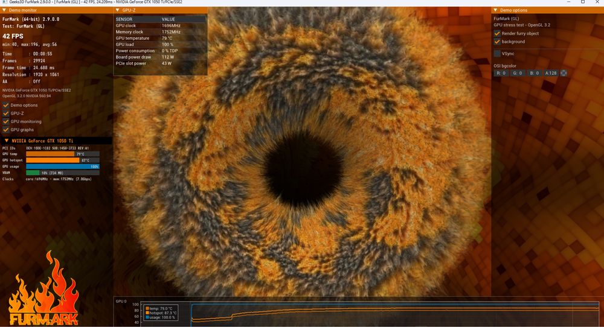Click the B: 0 color field
604x327 pixels.
pyautogui.click(x=535, y=73)
